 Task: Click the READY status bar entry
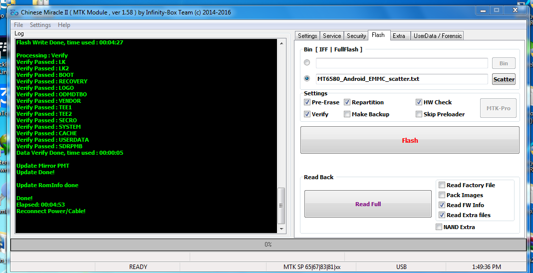tap(138, 267)
